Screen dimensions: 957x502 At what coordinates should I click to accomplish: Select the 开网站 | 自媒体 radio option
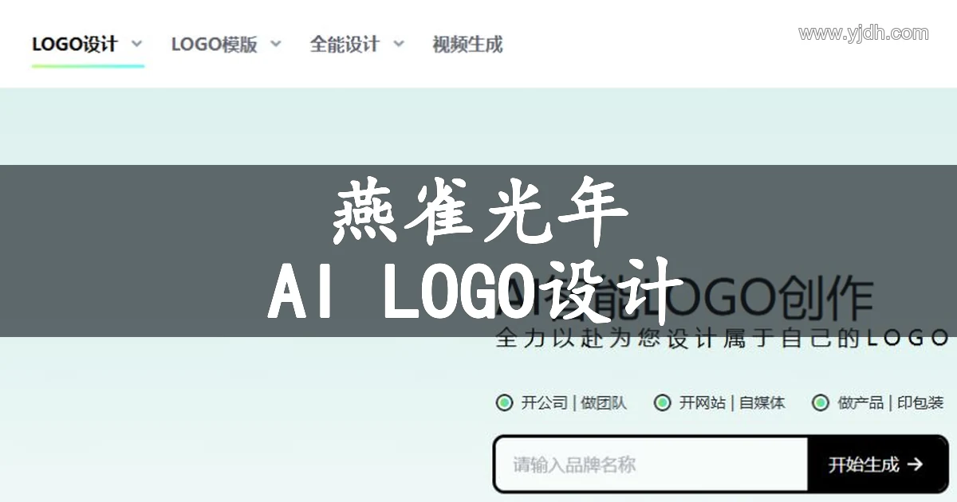(662, 402)
